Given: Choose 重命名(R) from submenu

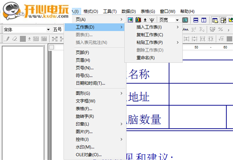Looking at the screenshot, I should click(153, 57).
